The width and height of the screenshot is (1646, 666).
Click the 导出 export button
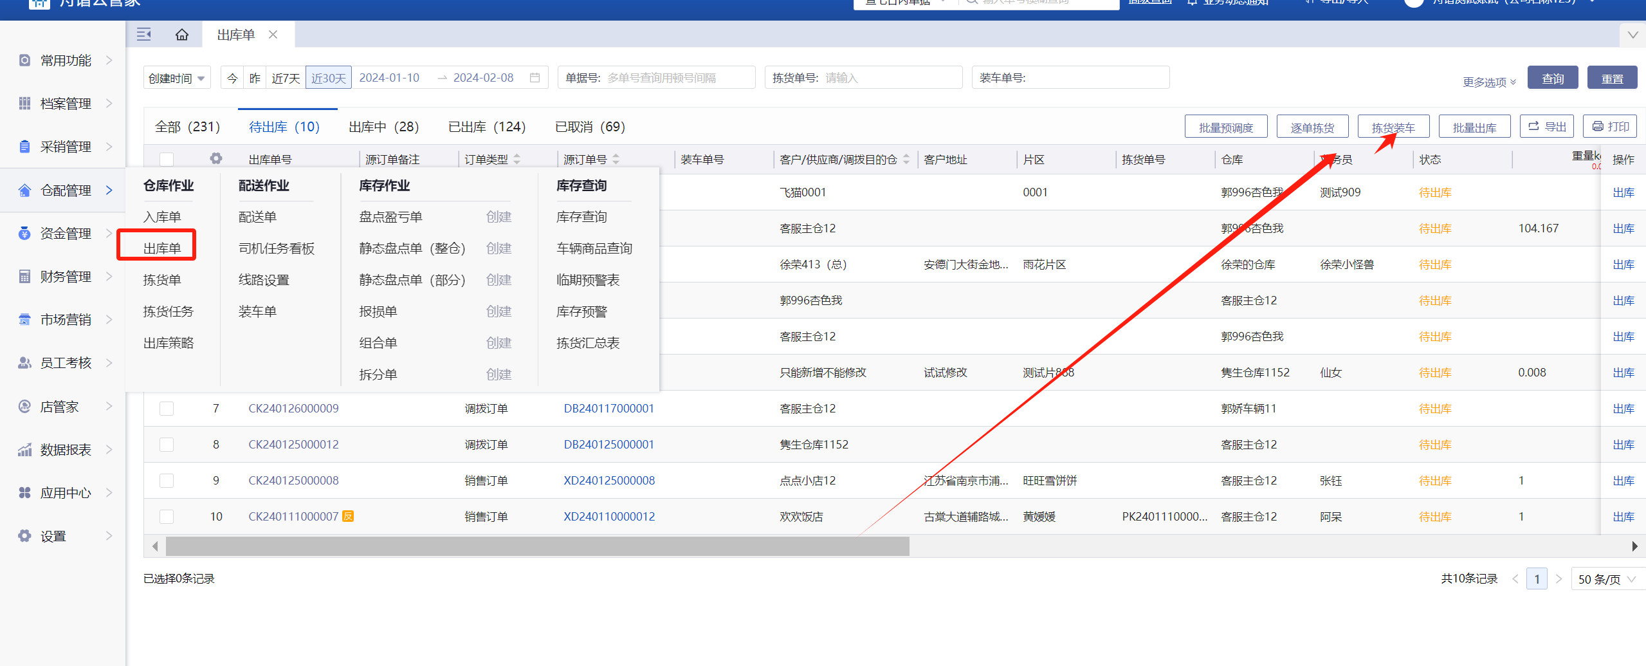(1546, 127)
